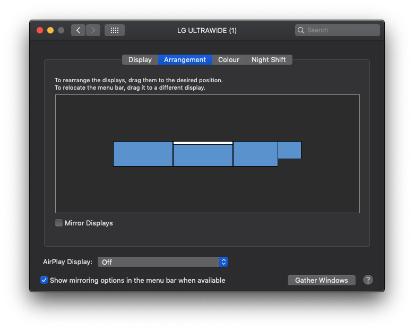
Task: Select the Arrangement tab
Action: 185,59
